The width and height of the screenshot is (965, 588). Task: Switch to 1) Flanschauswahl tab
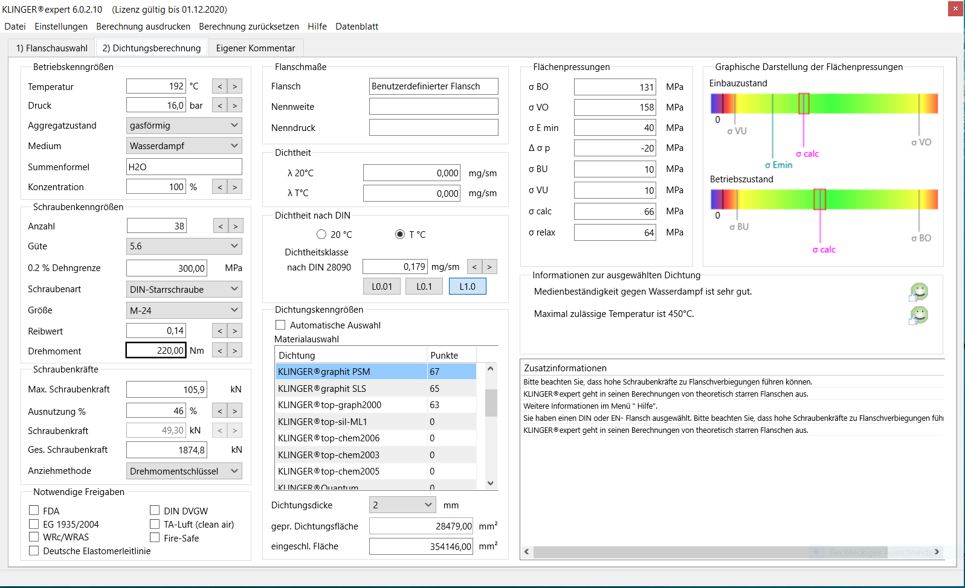click(x=52, y=48)
